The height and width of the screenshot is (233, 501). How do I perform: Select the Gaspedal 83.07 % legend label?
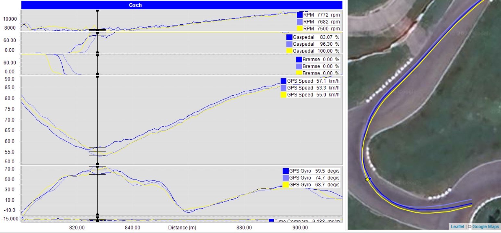[316, 37]
